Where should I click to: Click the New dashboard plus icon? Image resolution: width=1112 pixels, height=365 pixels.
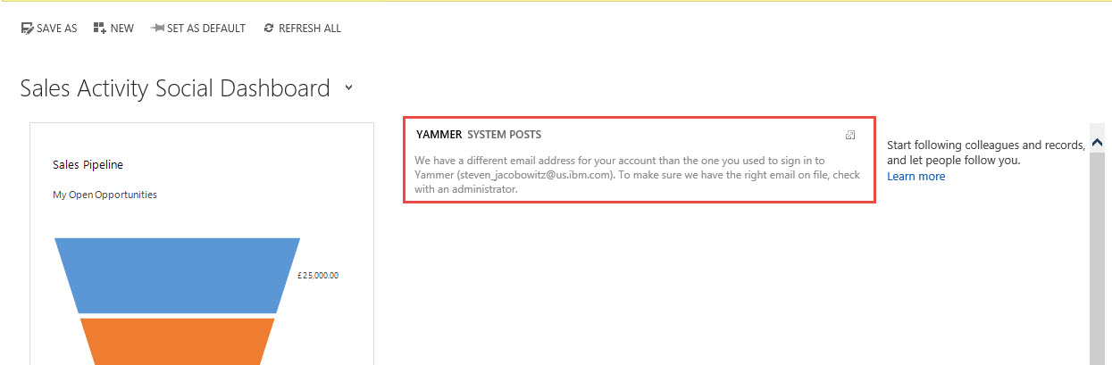(99, 29)
